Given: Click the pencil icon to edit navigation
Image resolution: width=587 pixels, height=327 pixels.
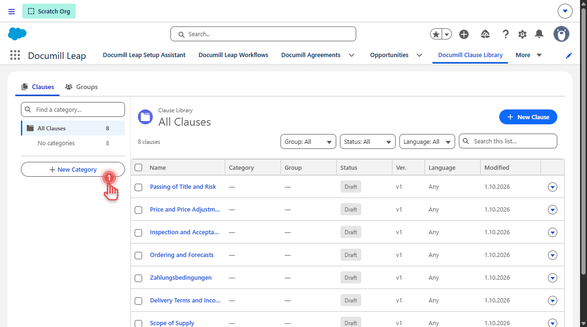Looking at the screenshot, I should pos(569,55).
